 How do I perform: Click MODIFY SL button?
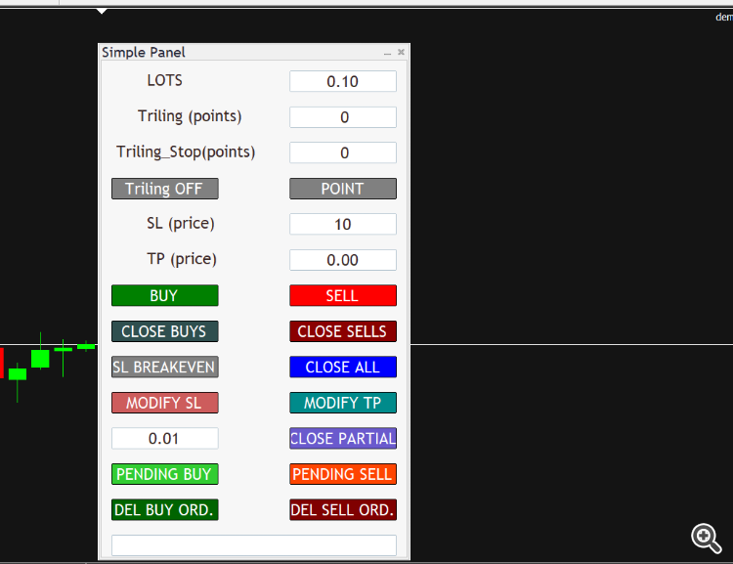(164, 403)
